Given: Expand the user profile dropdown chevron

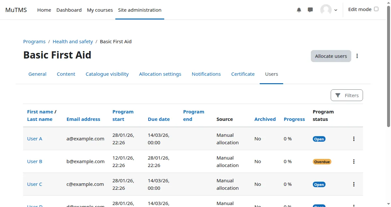Looking at the screenshot, I should click(x=336, y=10).
